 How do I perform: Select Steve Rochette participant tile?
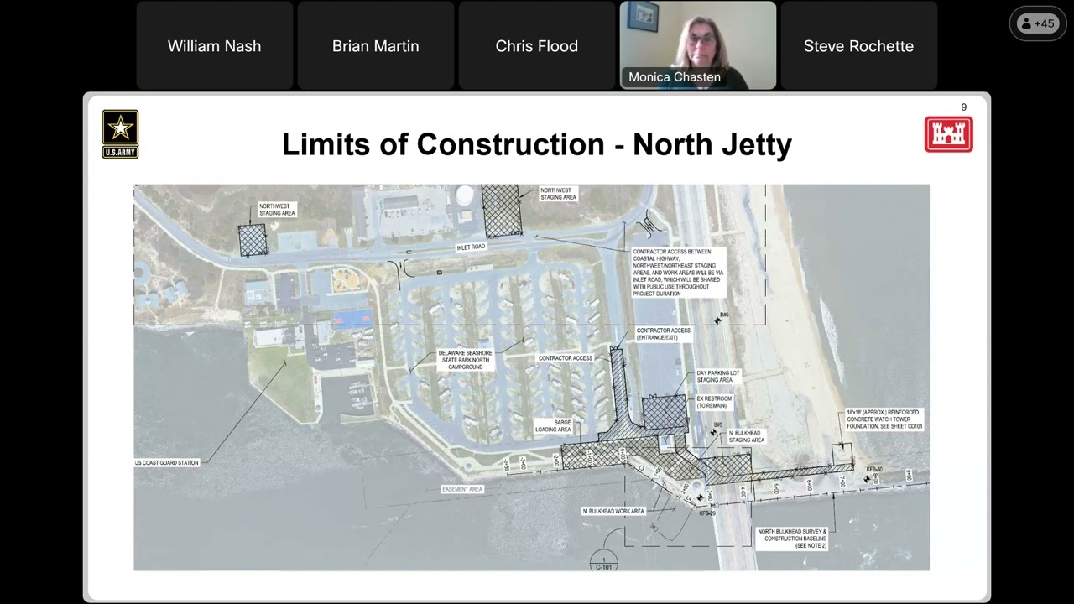(858, 45)
